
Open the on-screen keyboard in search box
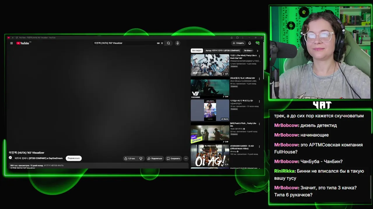tap(158, 43)
